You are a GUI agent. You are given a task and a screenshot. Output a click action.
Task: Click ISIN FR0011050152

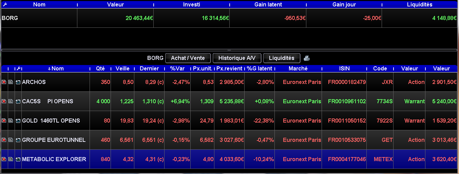point(347,121)
